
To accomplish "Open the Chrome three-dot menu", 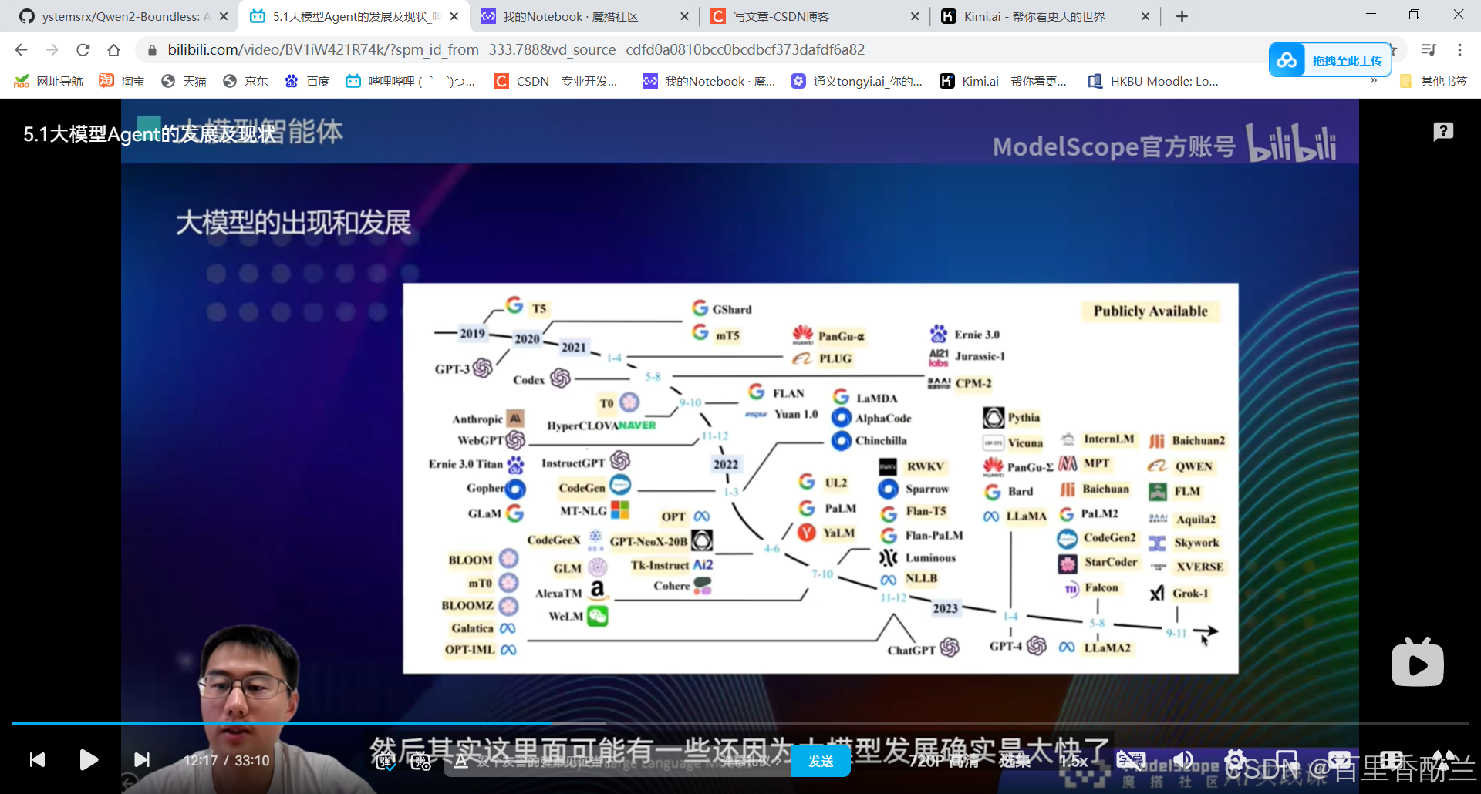I will tap(1459, 49).
